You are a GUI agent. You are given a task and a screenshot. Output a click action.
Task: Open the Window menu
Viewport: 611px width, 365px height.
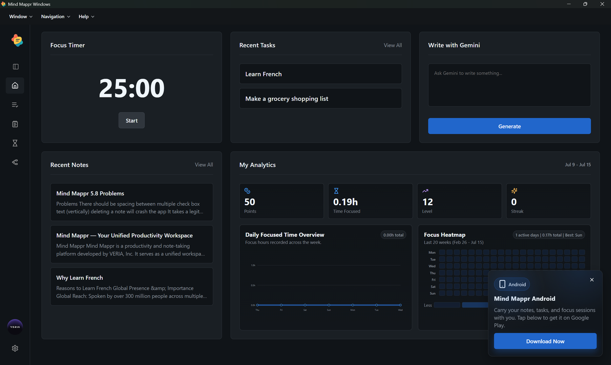[x=21, y=16]
